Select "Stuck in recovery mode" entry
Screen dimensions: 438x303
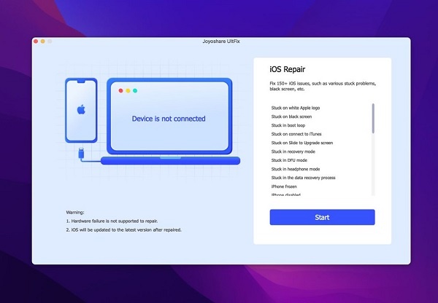293,151
